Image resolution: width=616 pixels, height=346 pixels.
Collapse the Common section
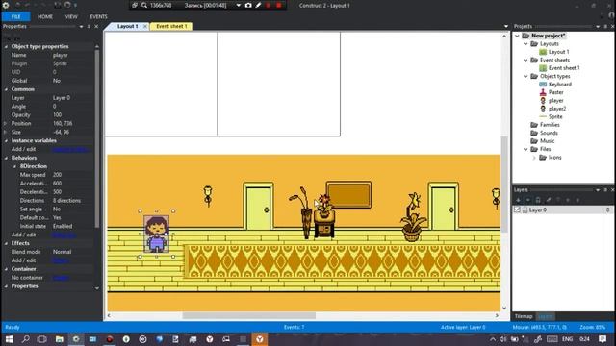coord(6,89)
